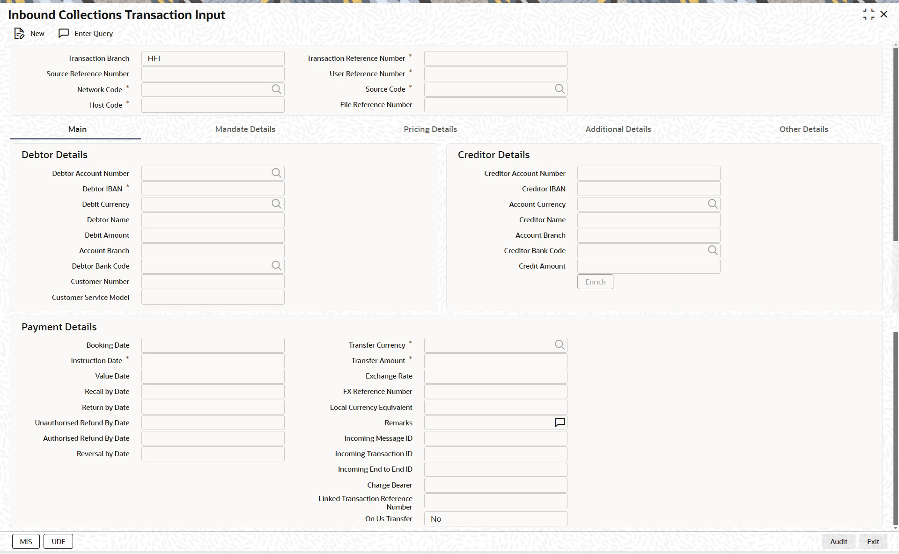Screen dimensions: 899x554
Task: Open Network Code lookup search icon
Action: click(276, 89)
